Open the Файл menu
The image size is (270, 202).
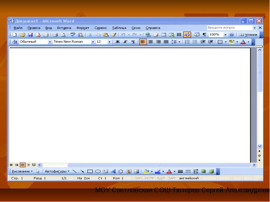18,28
